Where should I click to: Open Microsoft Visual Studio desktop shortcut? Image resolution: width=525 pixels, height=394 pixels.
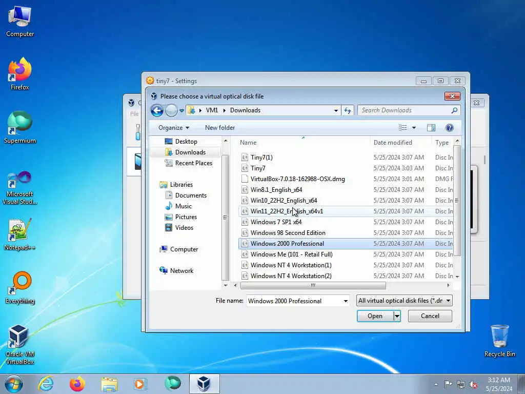tap(20, 188)
